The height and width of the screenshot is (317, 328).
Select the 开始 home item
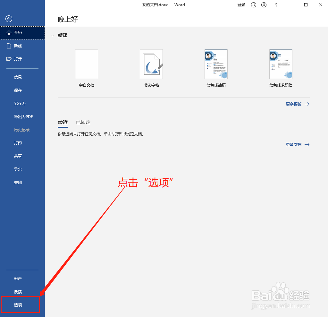click(22, 33)
